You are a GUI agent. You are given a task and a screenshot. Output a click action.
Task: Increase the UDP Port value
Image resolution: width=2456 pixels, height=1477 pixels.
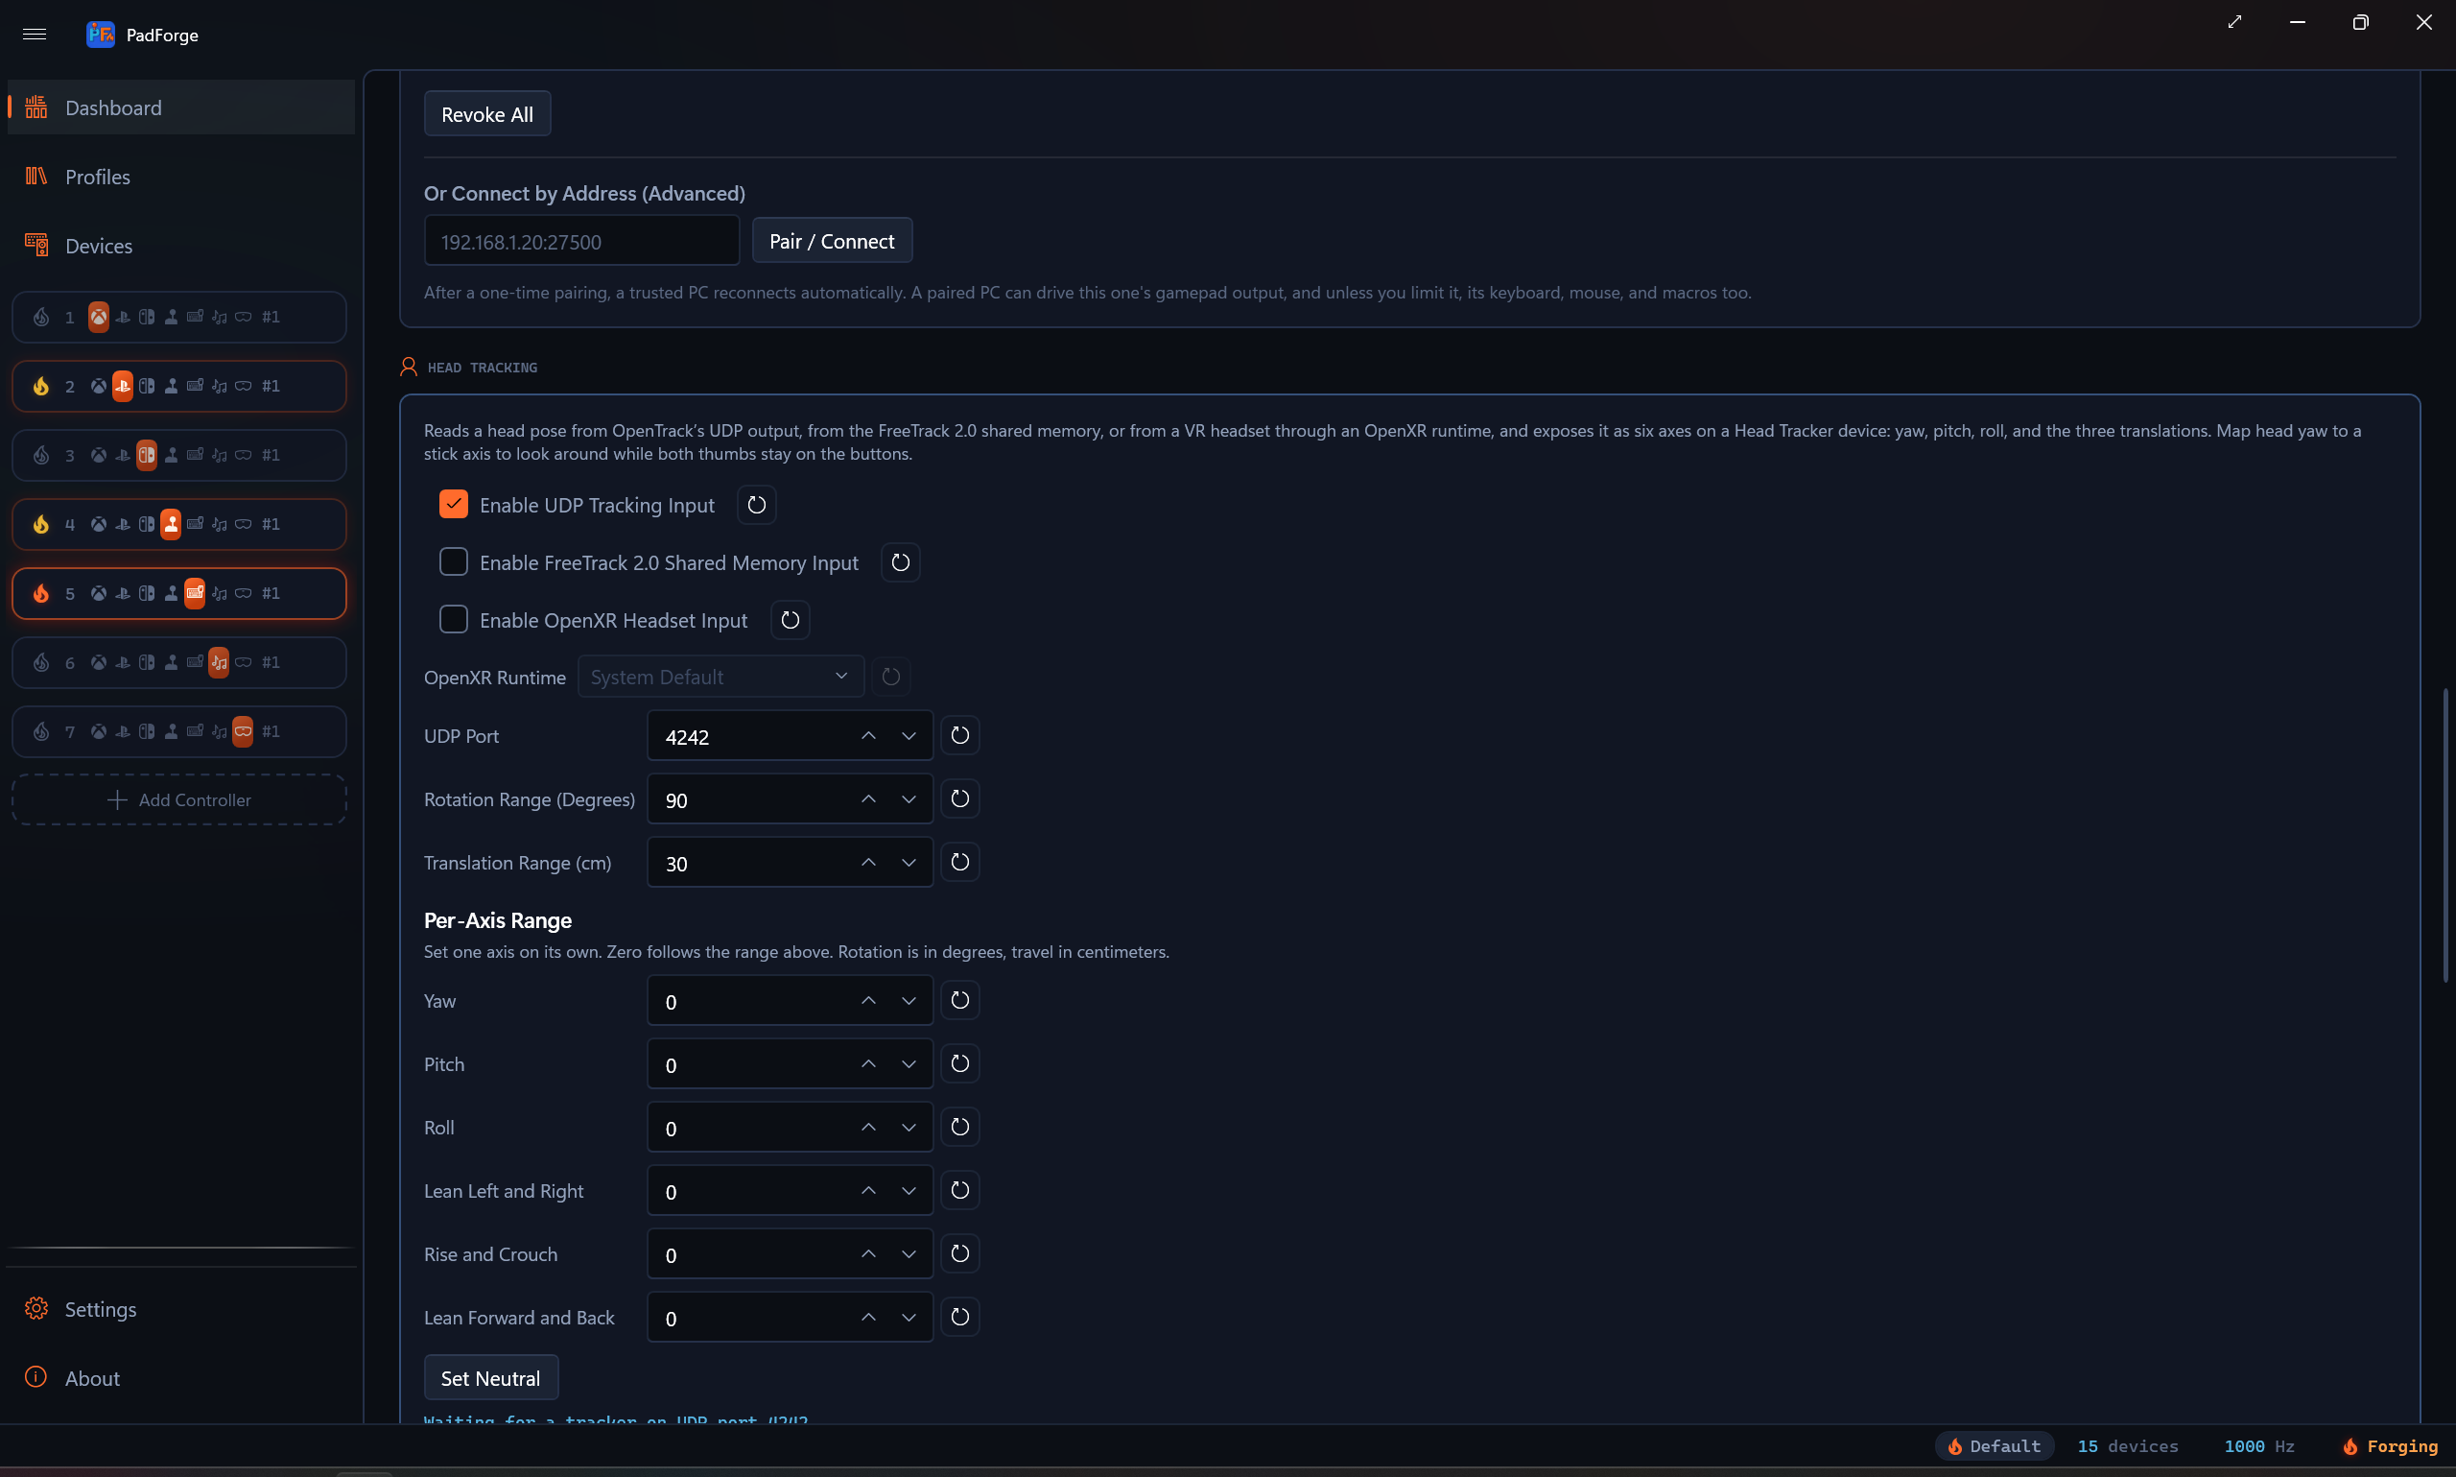pos(868,735)
